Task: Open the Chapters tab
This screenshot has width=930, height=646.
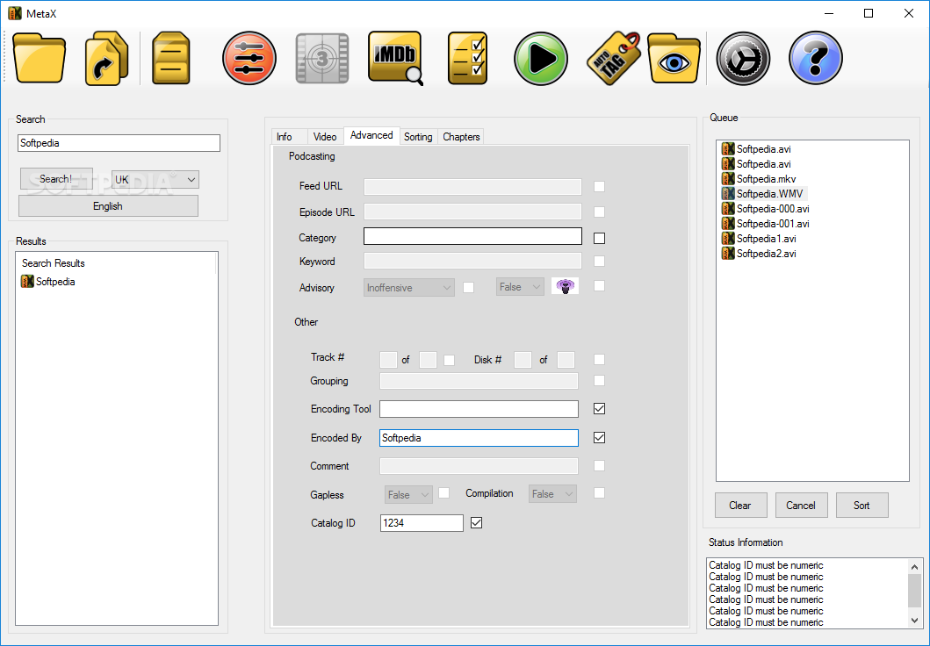Action: (461, 136)
